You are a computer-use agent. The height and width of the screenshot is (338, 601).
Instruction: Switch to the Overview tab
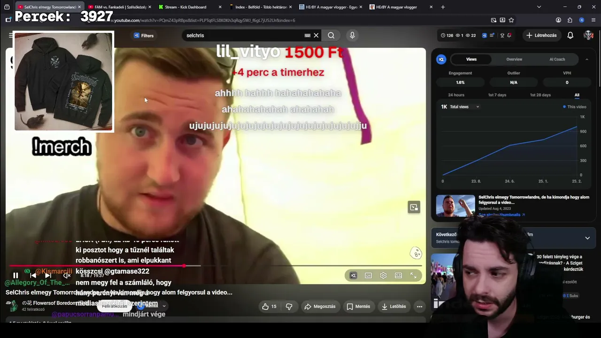tap(514, 59)
